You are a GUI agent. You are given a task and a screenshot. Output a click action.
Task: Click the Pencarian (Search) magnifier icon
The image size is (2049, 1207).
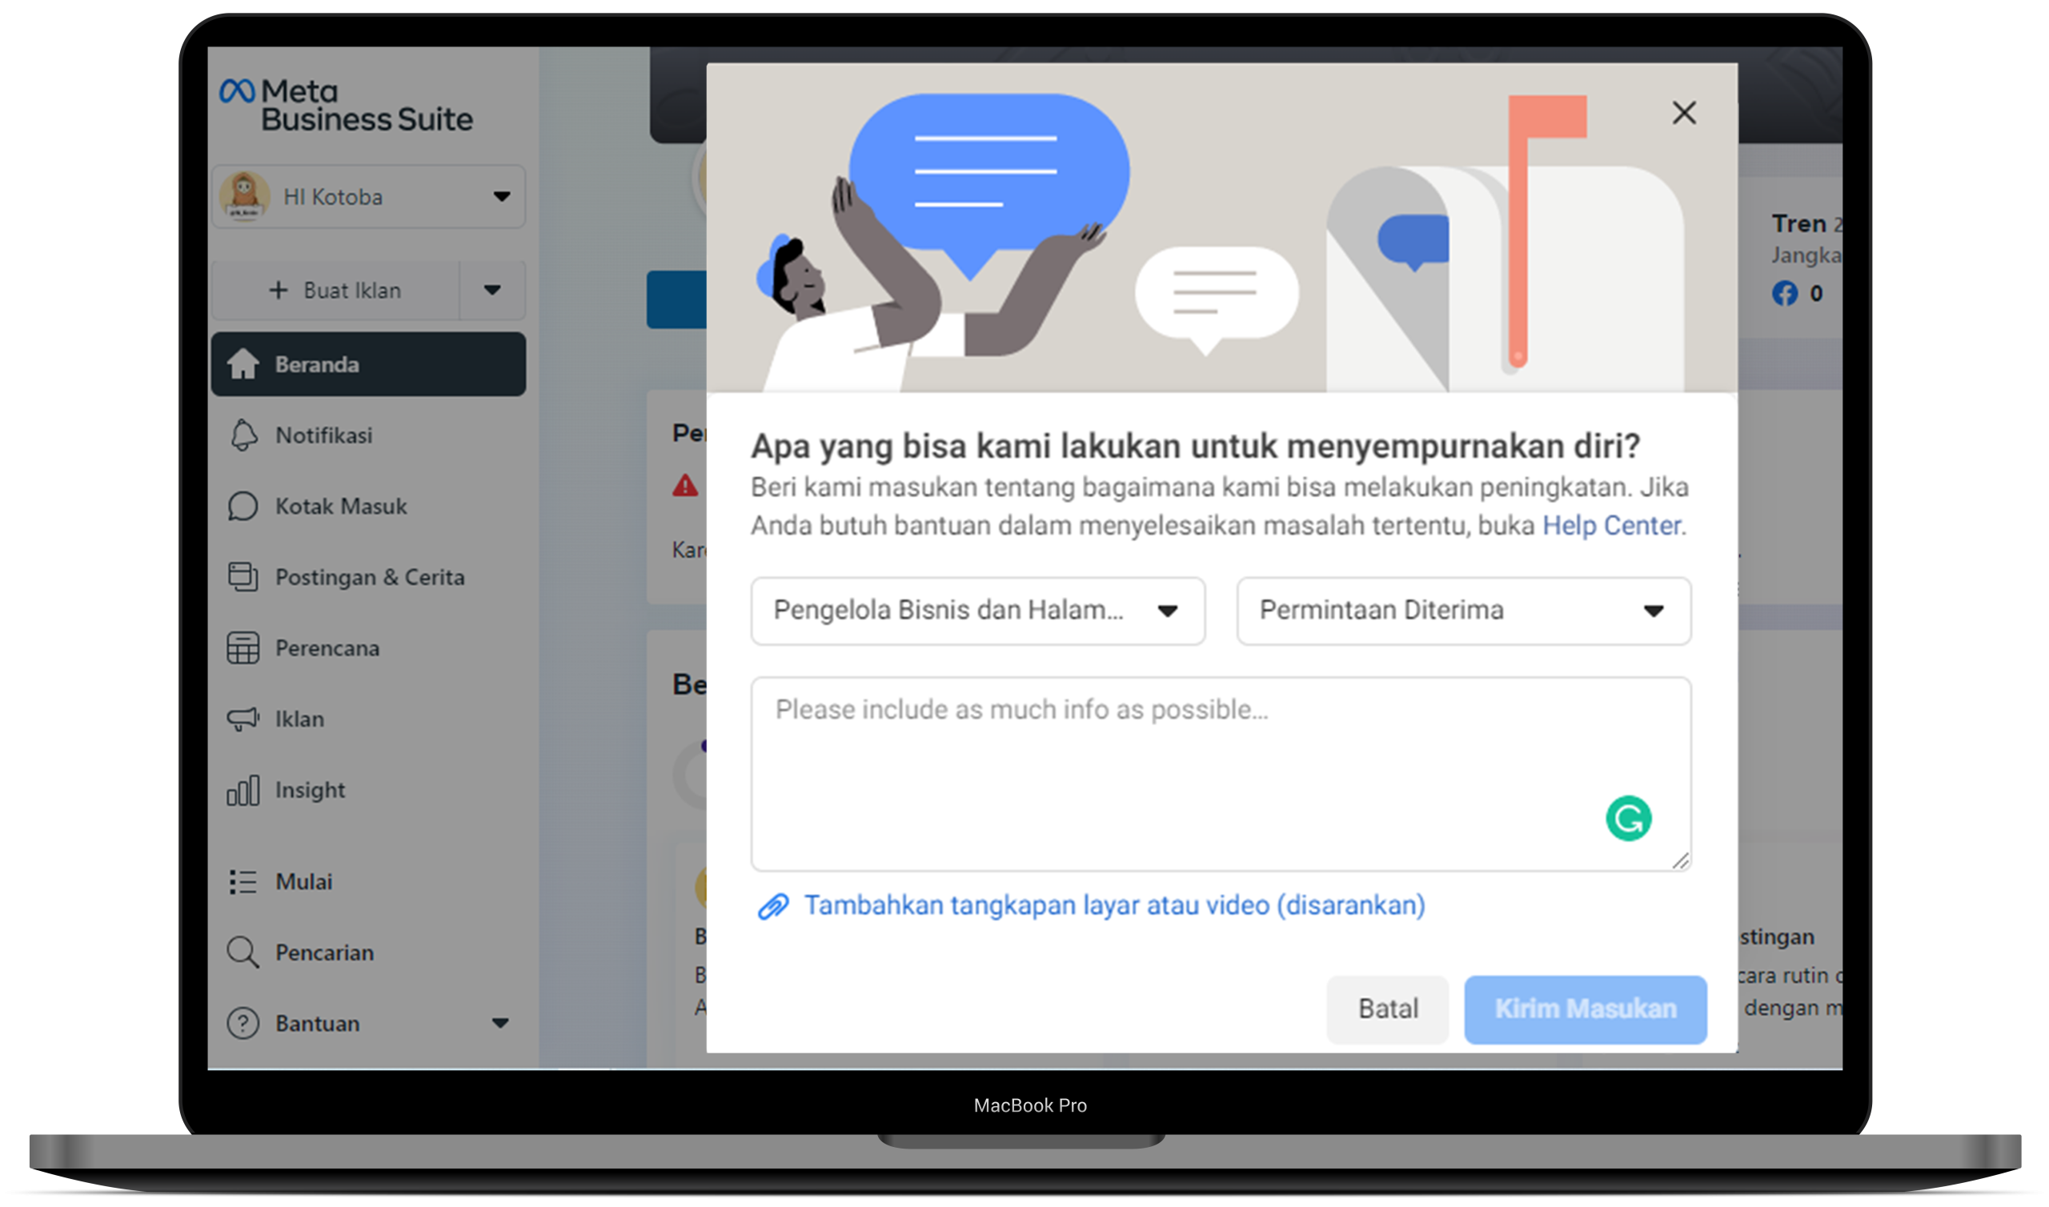[240, 951]
